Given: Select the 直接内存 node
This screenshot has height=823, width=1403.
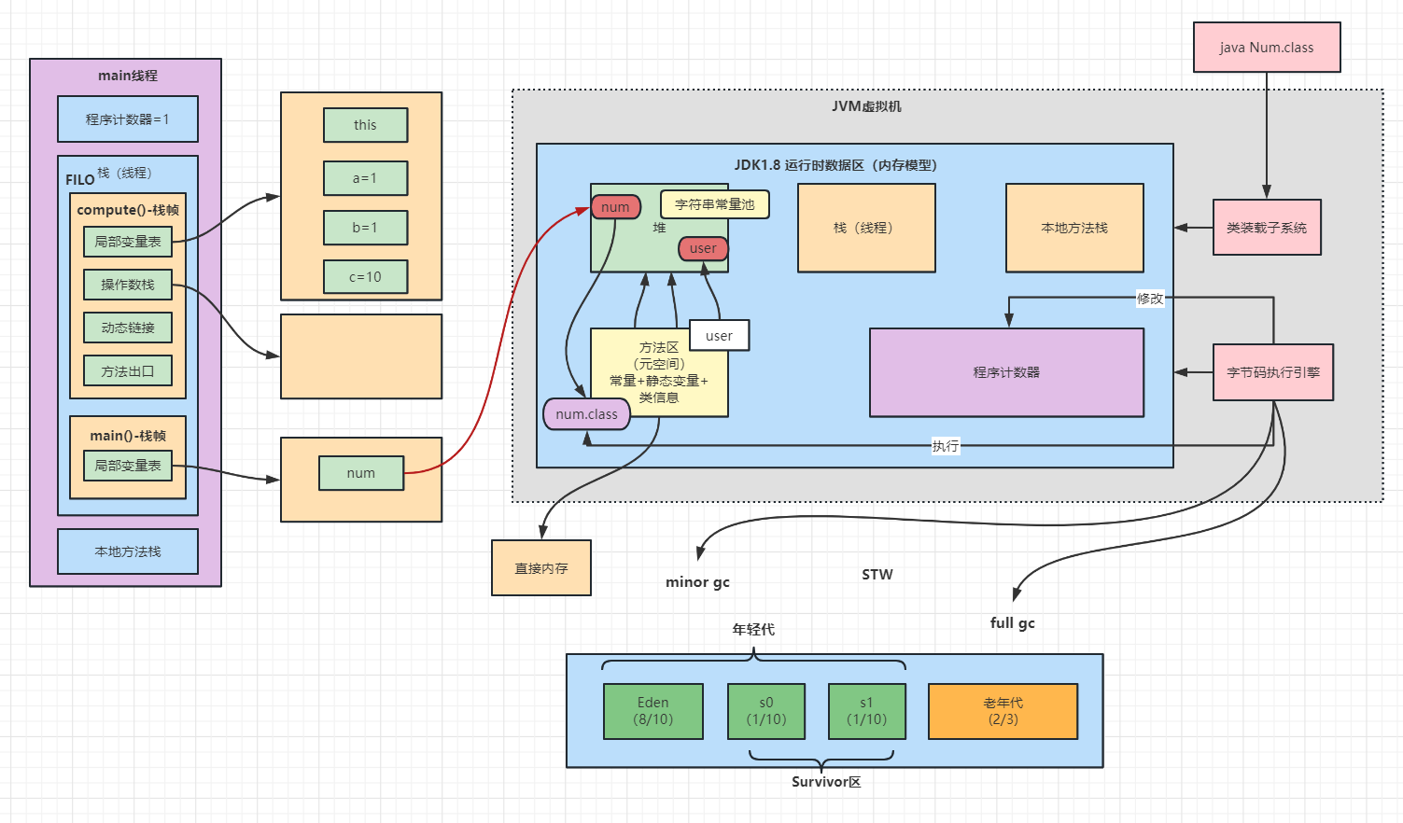Looking at the screenshot, I should click(x=540, y=567).
